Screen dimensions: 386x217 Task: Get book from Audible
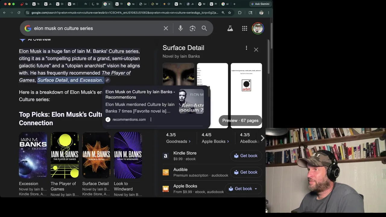point(246,172)
